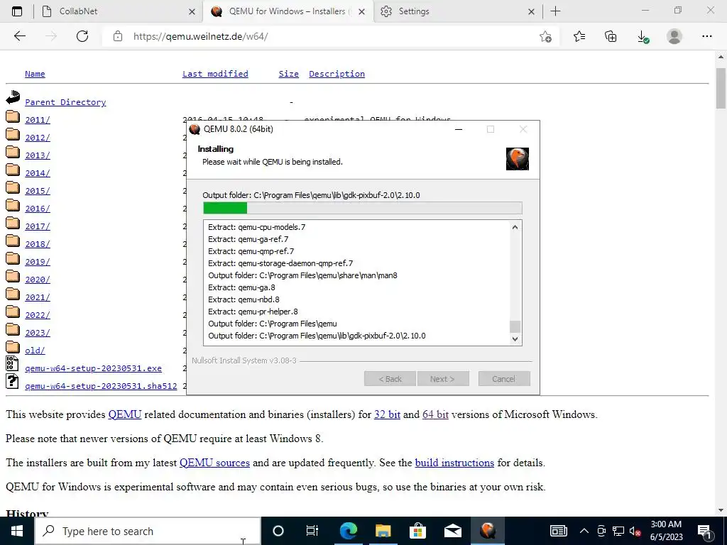Open the 2015/ folder link
Image resolution: width=727 pixels, height=545 pixels.
[x=38, y=190]
